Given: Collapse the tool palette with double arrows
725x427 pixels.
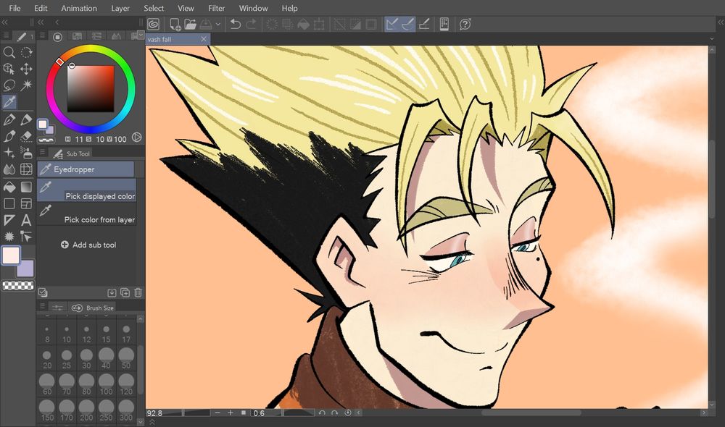Looking at the screenshot, I should 4,22.
